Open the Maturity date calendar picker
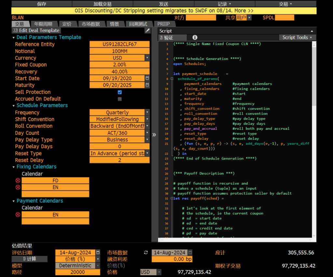This screenshot has width=333, height=277. 147,85
